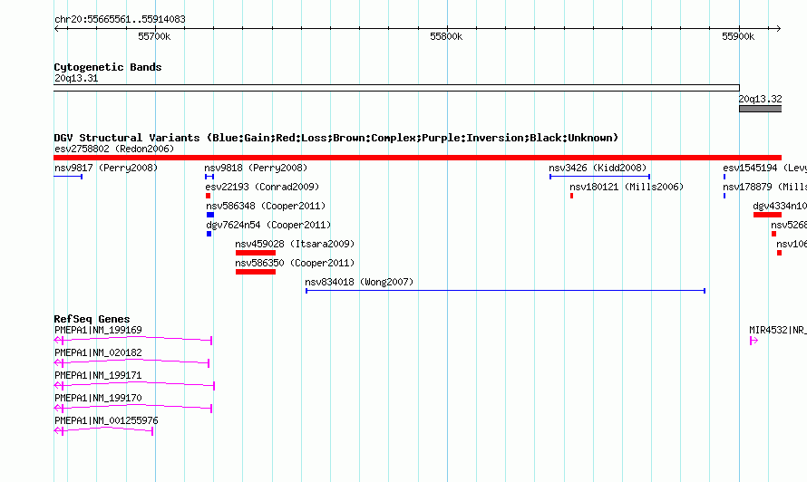Click the dgv7624n54 blue gain glyph
Image resolution: width=807 pixels, height=482 pixels.
(209, 234)
